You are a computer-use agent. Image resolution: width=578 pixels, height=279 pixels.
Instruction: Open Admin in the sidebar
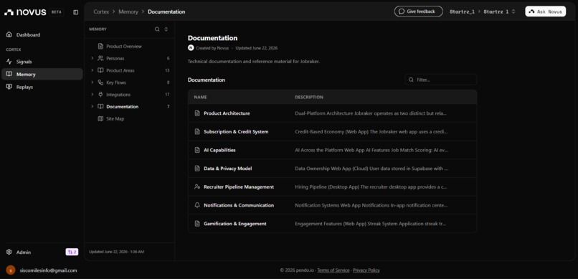coord(24,252)
